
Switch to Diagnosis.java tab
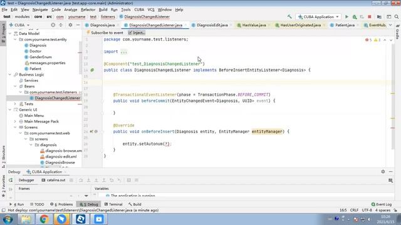(102, 25)
